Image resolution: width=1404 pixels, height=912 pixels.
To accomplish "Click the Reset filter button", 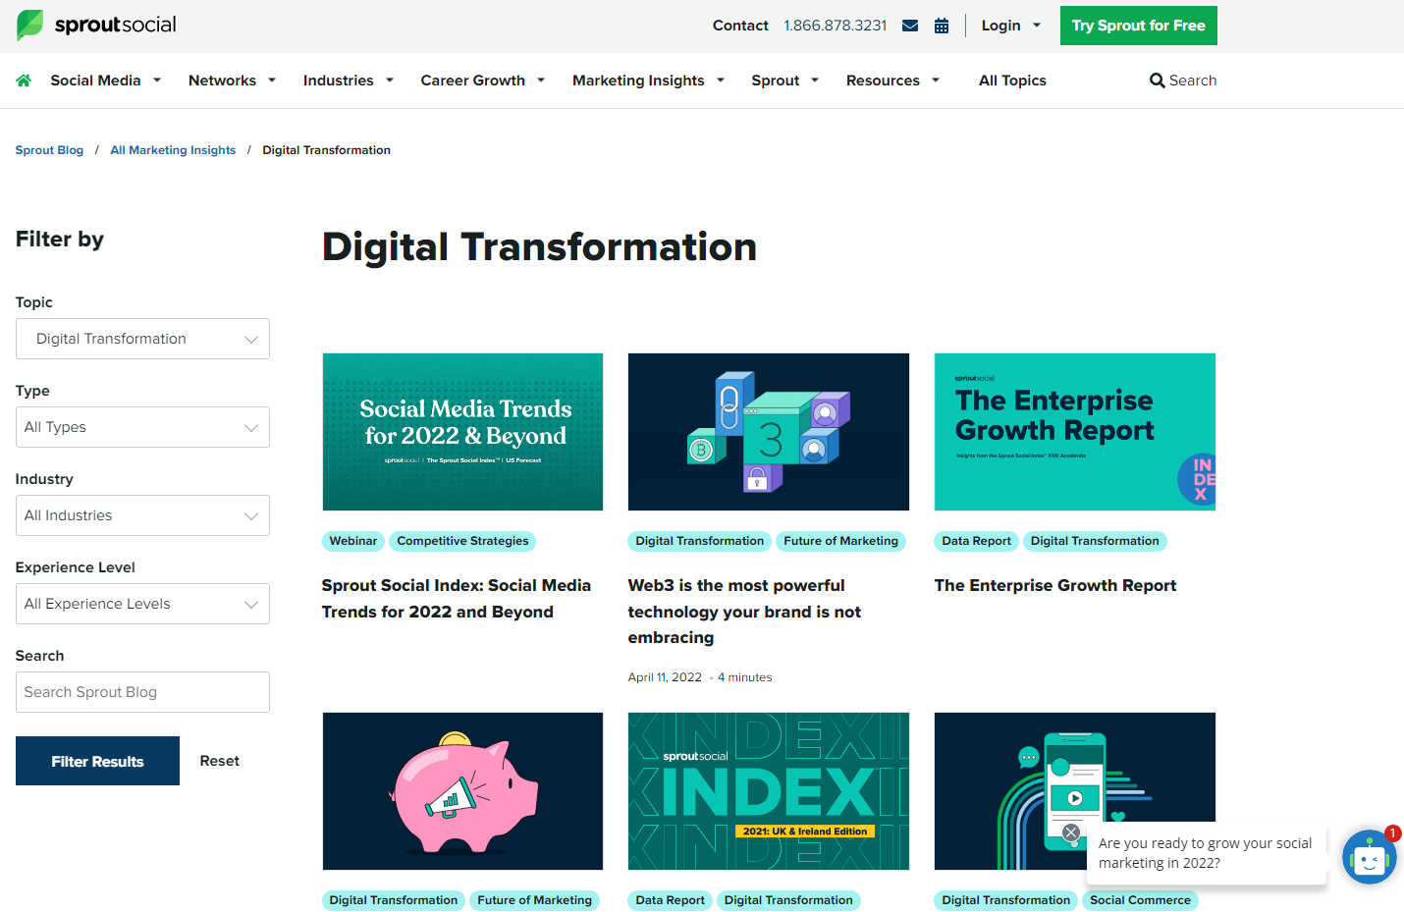I will 219,761.
